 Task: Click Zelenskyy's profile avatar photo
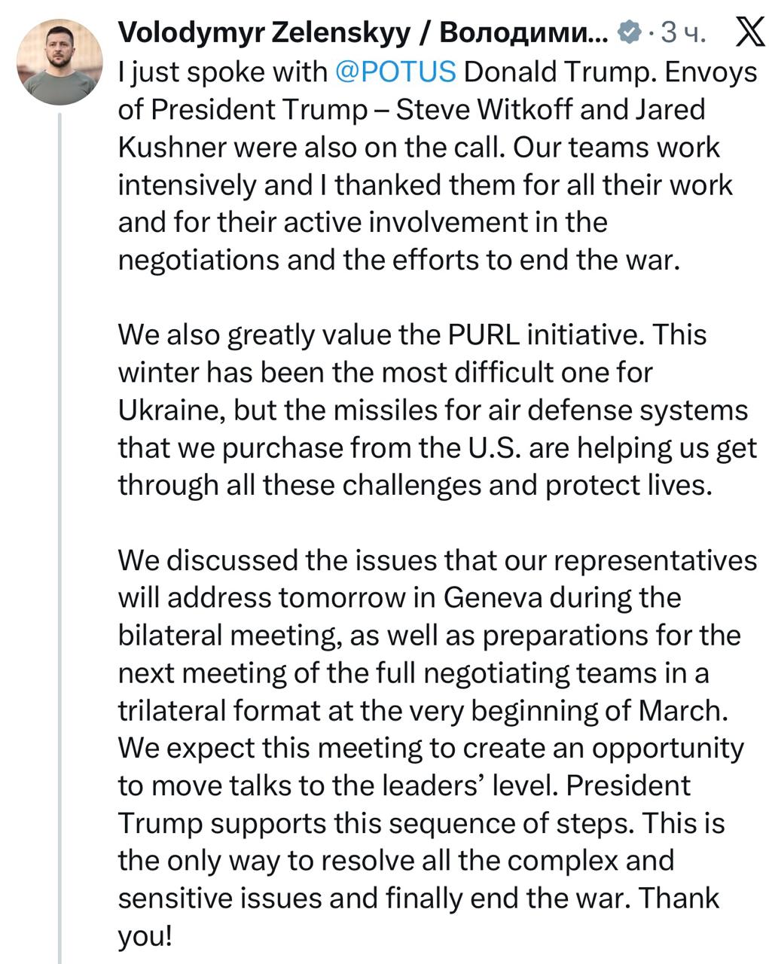pos(60,62)
